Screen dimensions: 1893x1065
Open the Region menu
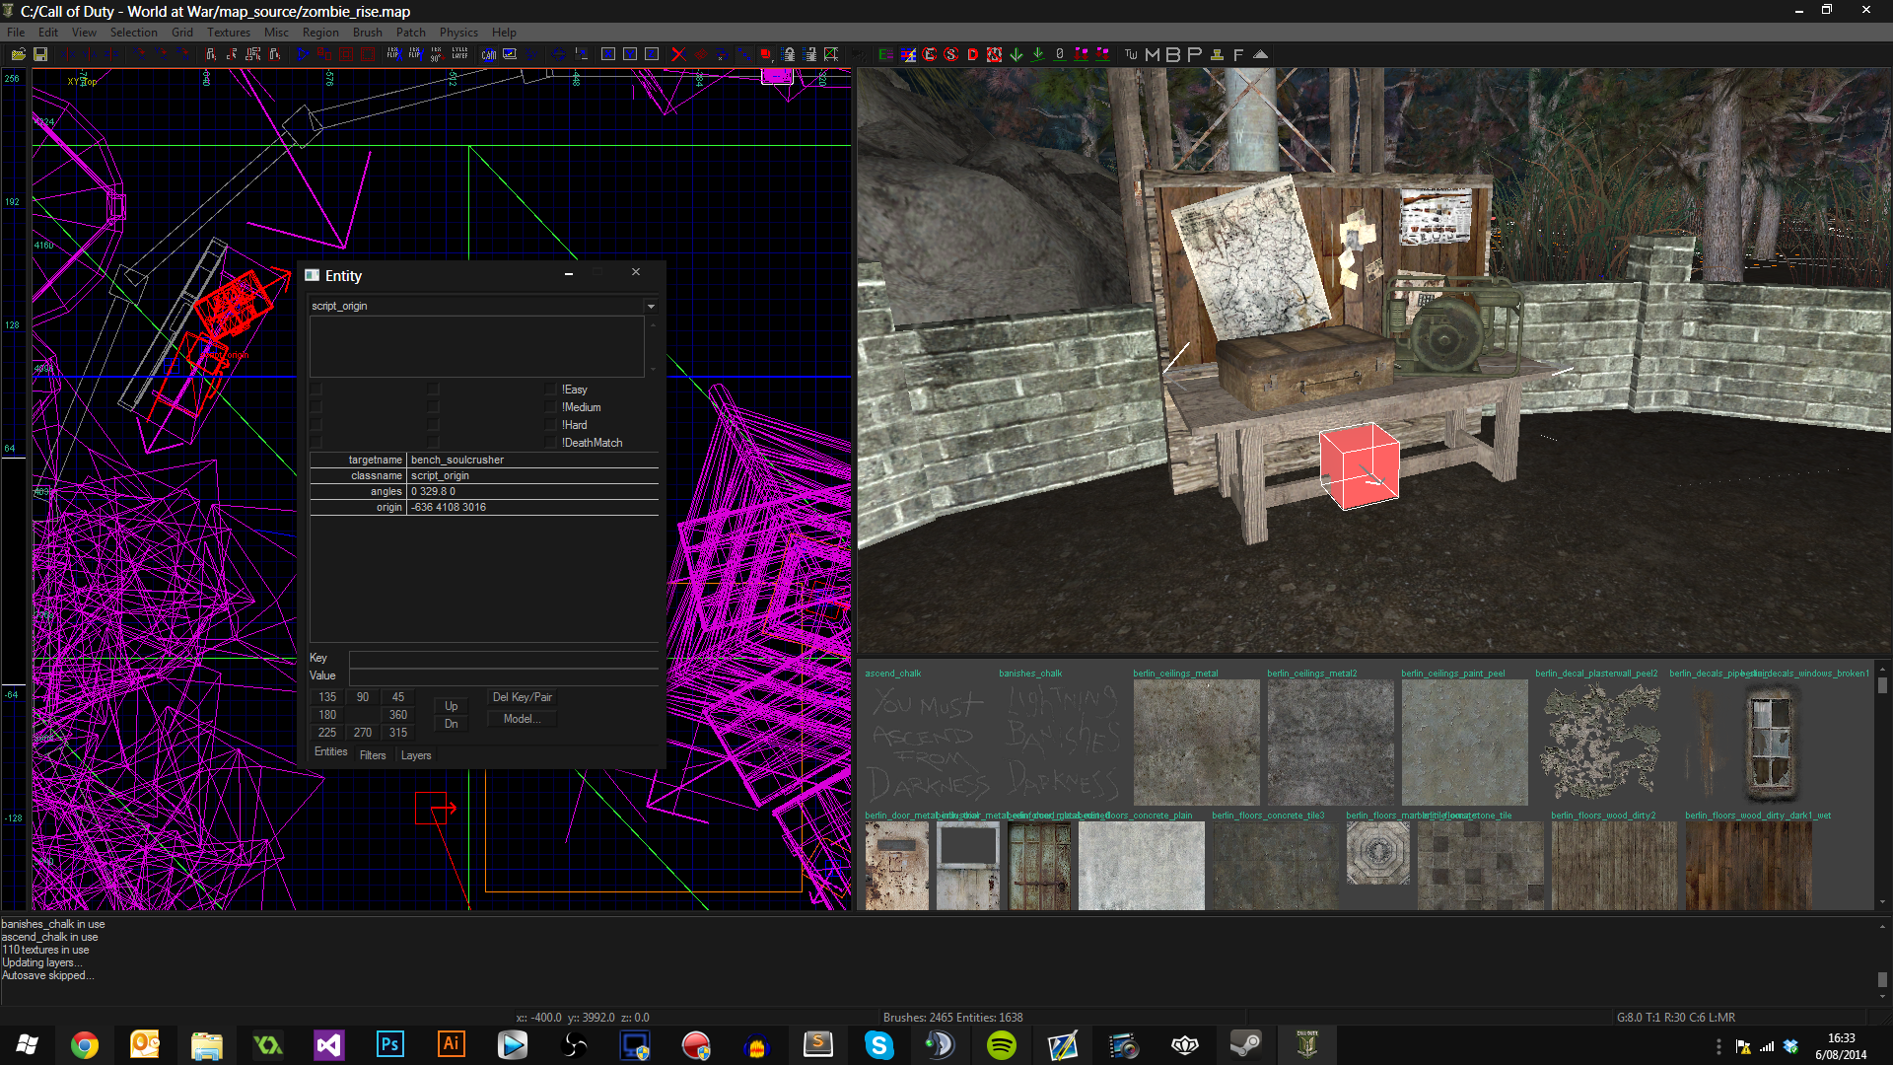click(320, 33)
